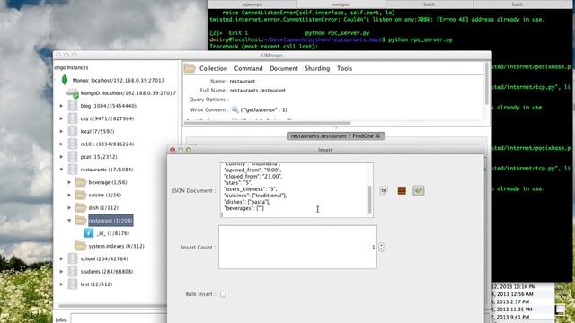Expand the pcat database node
This screenshot has width=575, height=323.
tap(61, 156)
